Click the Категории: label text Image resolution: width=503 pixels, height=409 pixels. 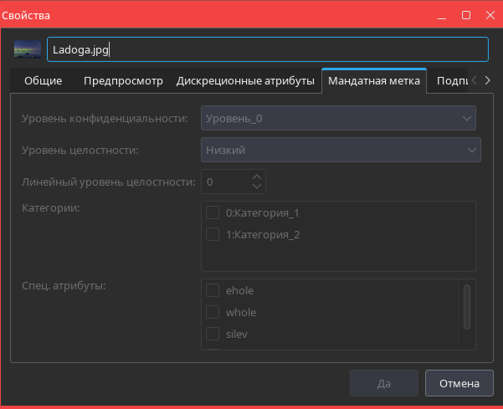pos(51,208)
